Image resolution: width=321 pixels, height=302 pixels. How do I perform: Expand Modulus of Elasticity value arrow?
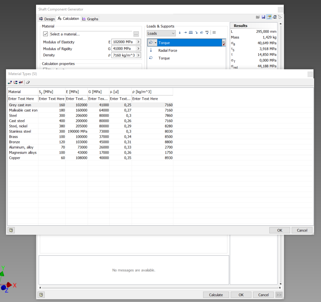tap(138, 42)
